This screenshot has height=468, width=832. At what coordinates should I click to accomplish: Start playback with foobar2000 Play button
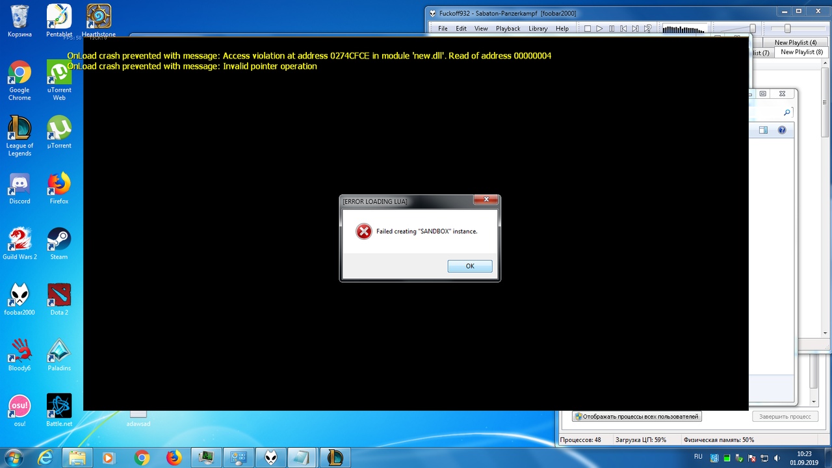pyautogui.click(x=599, y=29)
